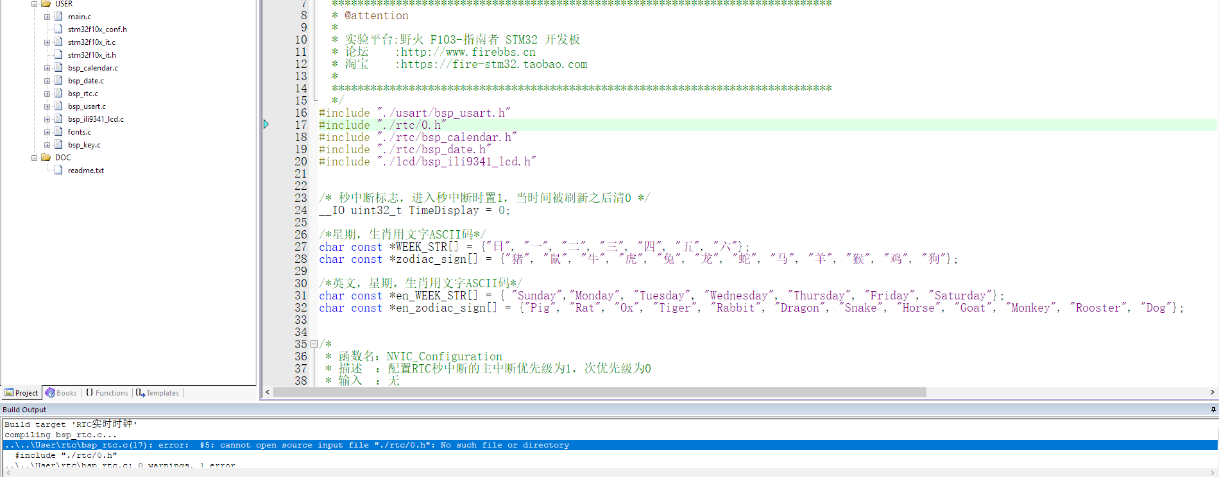
Task: Click the fonts.c file icon
Action: (x=58, y=132)
